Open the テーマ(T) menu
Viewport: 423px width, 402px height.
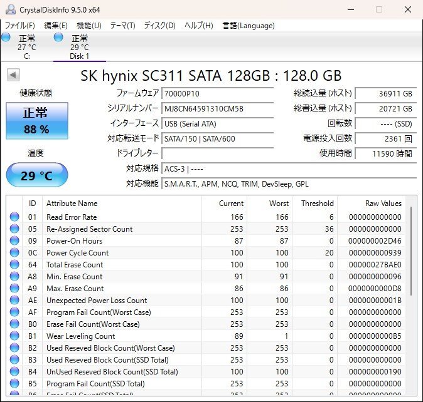[x=123, y=26]
